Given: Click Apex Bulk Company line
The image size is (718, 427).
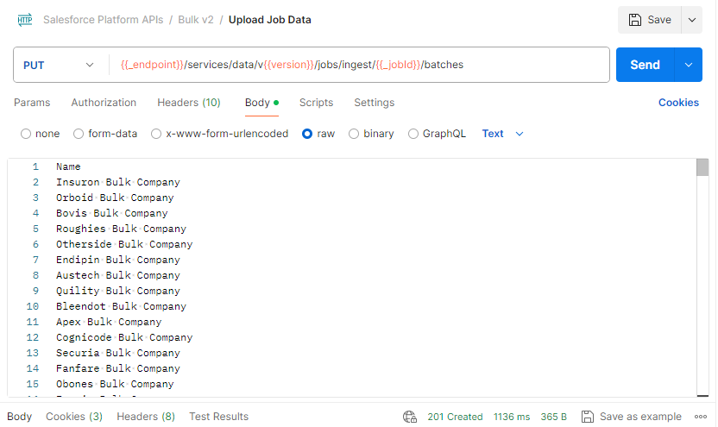Looking at the screenshot, I should pos(109,323).
